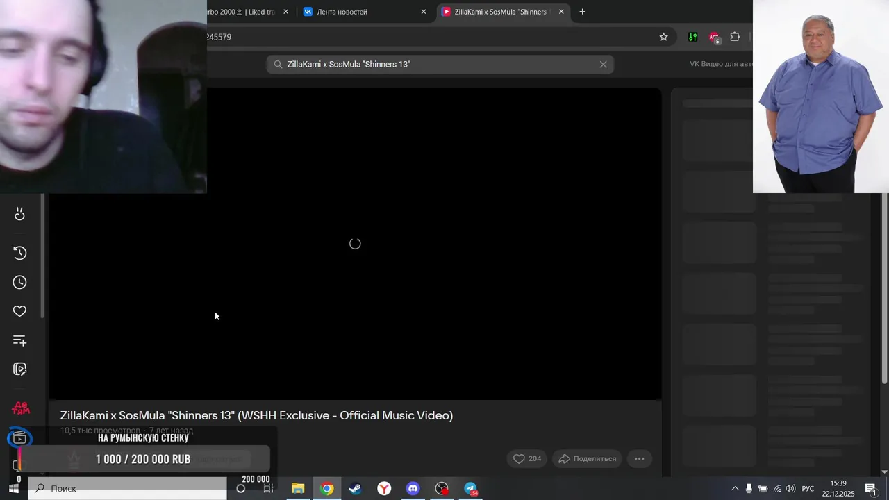
Task: Open Liked videos heart icon in sidebar
Action: pos(19,311)
